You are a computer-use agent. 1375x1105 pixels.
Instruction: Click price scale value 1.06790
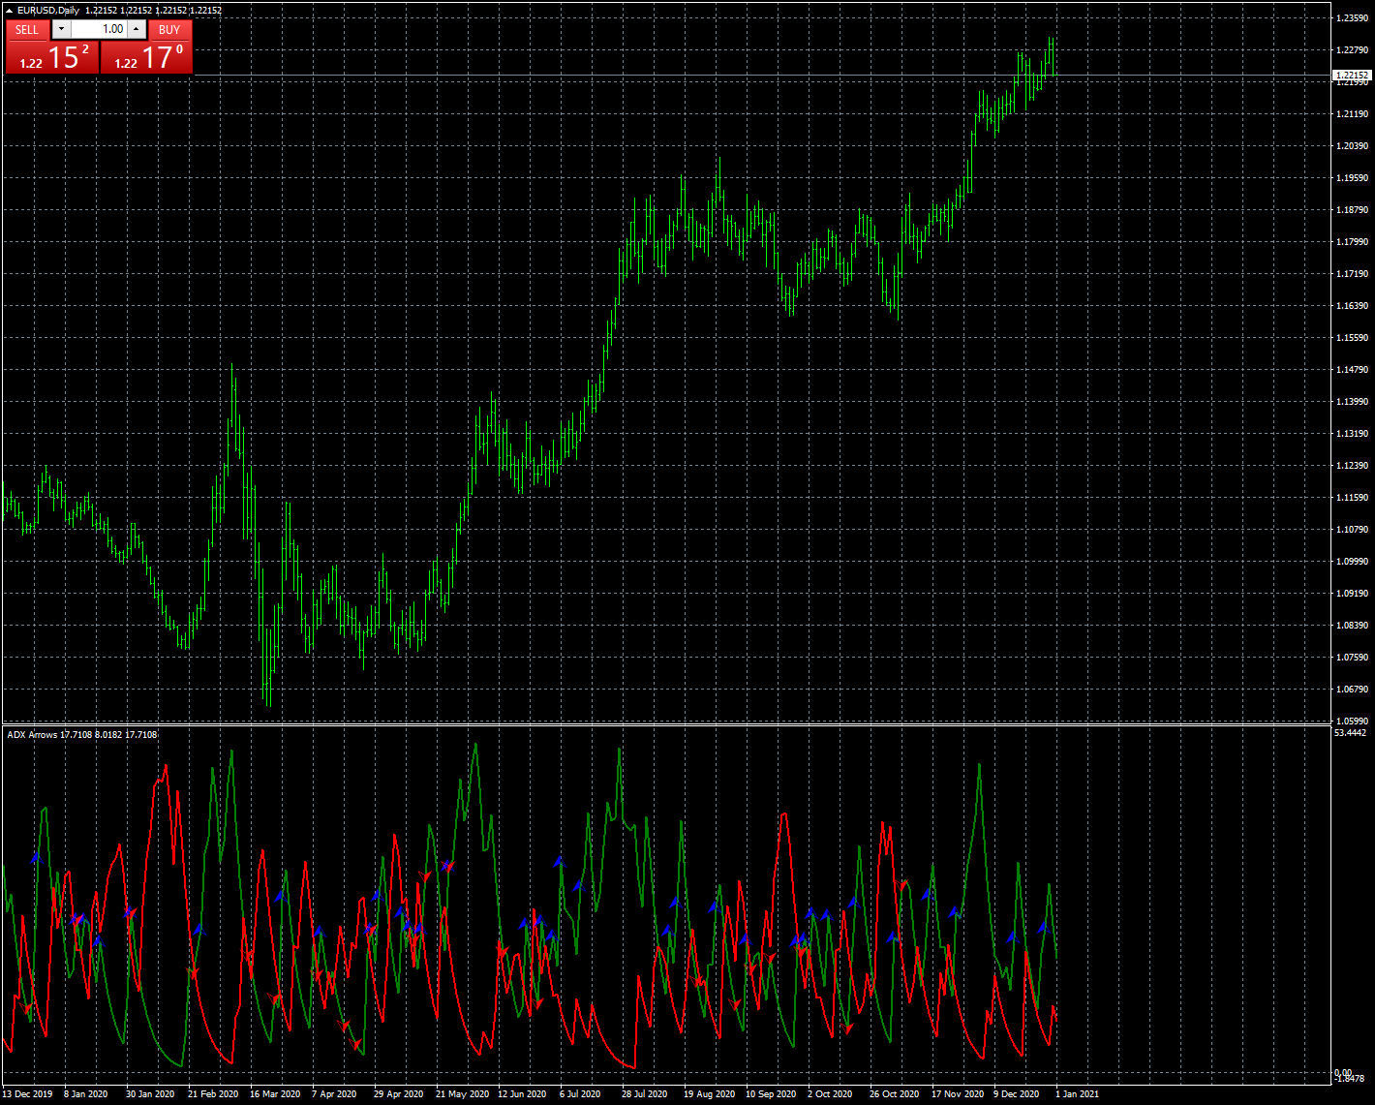coord(1352,690)
